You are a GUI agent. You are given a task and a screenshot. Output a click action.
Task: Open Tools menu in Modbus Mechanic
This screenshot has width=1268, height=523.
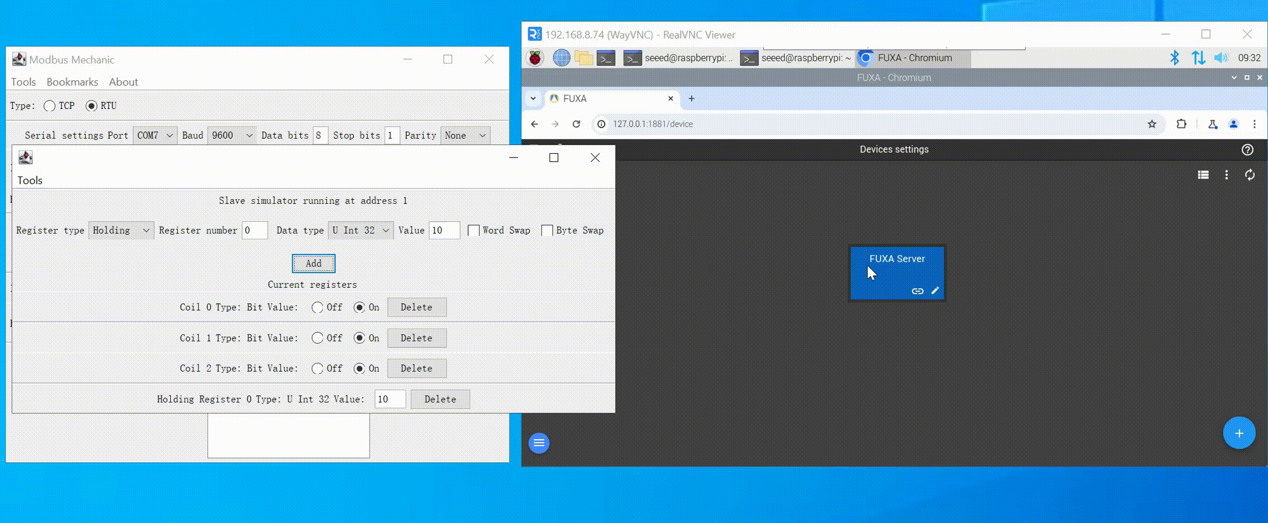(24, 82)
